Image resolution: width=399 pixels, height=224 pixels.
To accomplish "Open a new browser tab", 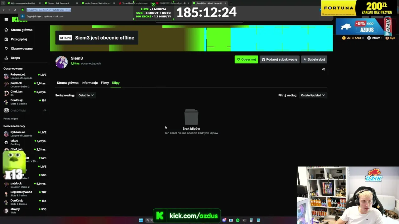I will (x=231, y=3).
